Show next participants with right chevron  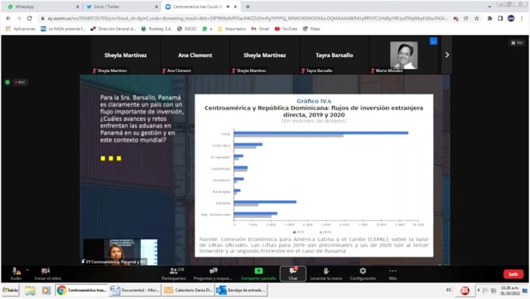tap(447, 55)
